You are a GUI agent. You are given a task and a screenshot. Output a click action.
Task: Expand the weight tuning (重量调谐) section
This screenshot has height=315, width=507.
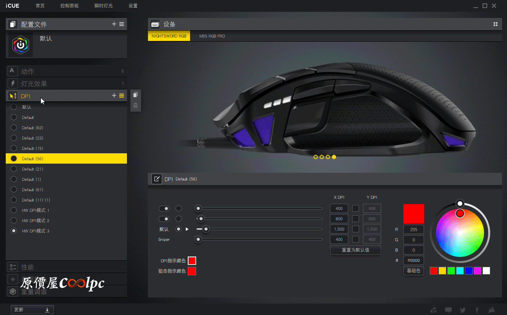click(66, 291)
